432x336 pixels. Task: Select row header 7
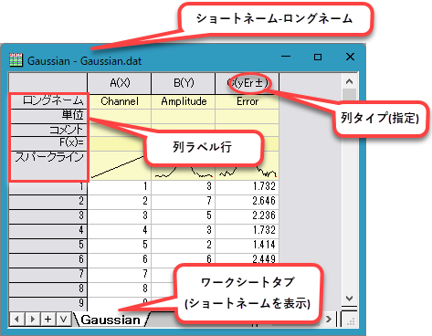click(x=48, y=275)
